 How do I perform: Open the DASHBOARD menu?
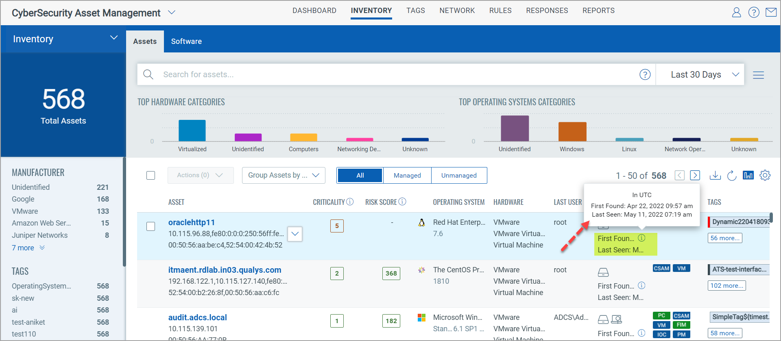314,11
